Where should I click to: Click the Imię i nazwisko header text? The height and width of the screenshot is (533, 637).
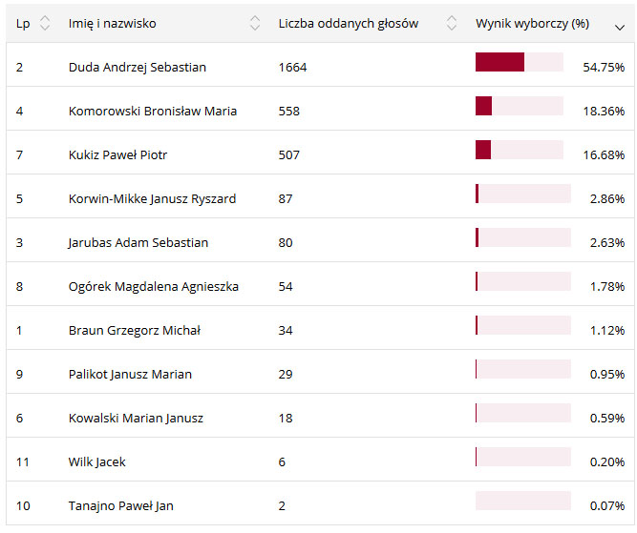(x=113, y=23)
